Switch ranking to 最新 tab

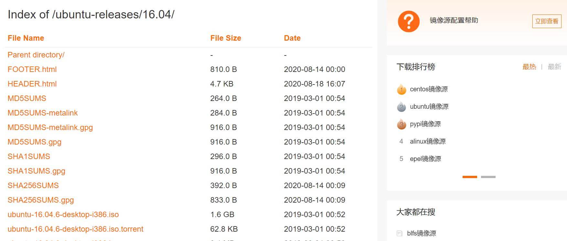(554, 67)
